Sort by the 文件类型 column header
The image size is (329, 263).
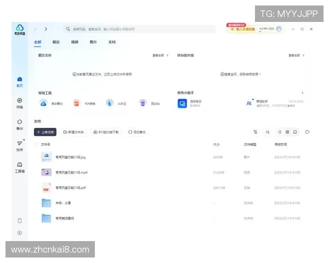click(250, 144)
